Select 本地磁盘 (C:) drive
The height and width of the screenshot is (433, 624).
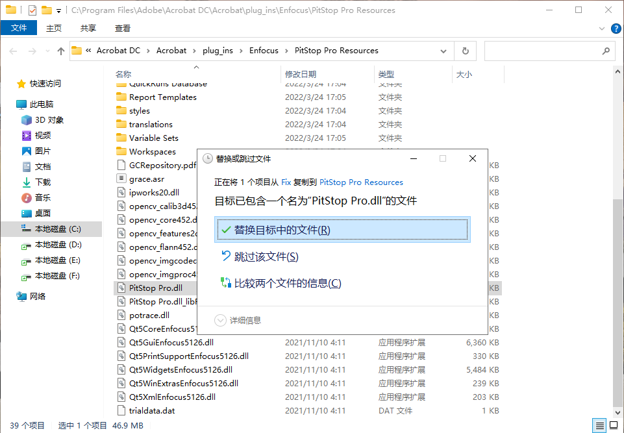click(x=51, y=229)
